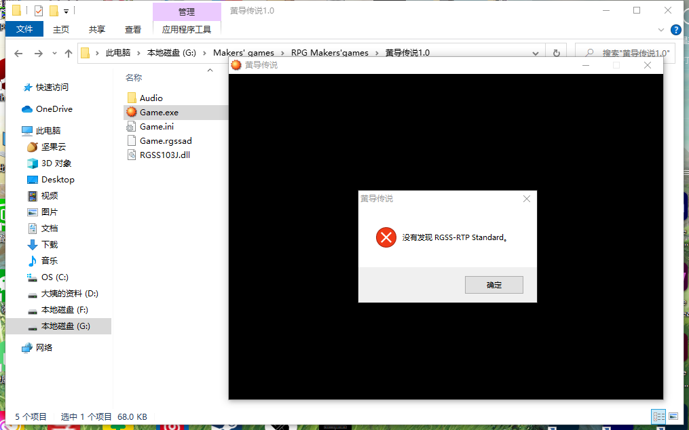Open OneDrive in navigation pane

[x=54, y=109]
